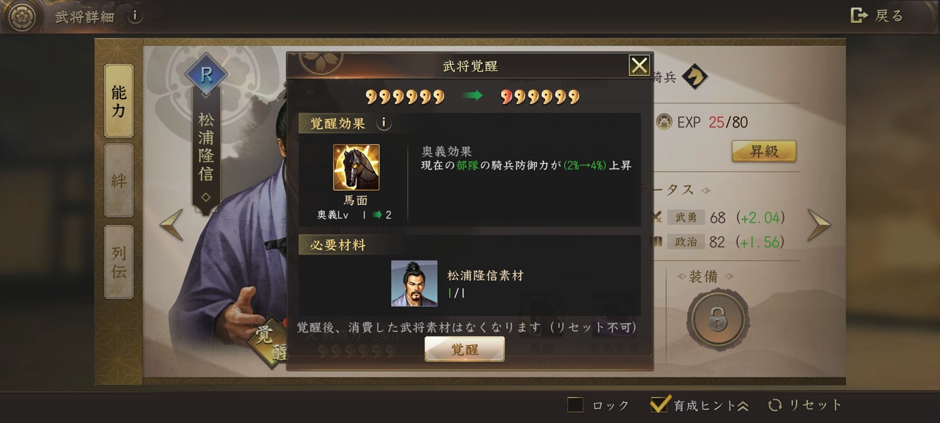
Task: Close the 武将覚醒 dialog
Action: click(639, 65)
